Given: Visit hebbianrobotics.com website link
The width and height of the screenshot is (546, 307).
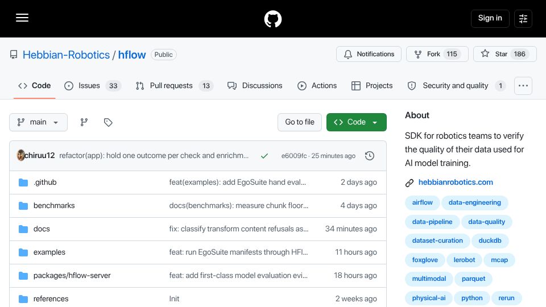Looking at the screenshot, I should tap(456, 182).
